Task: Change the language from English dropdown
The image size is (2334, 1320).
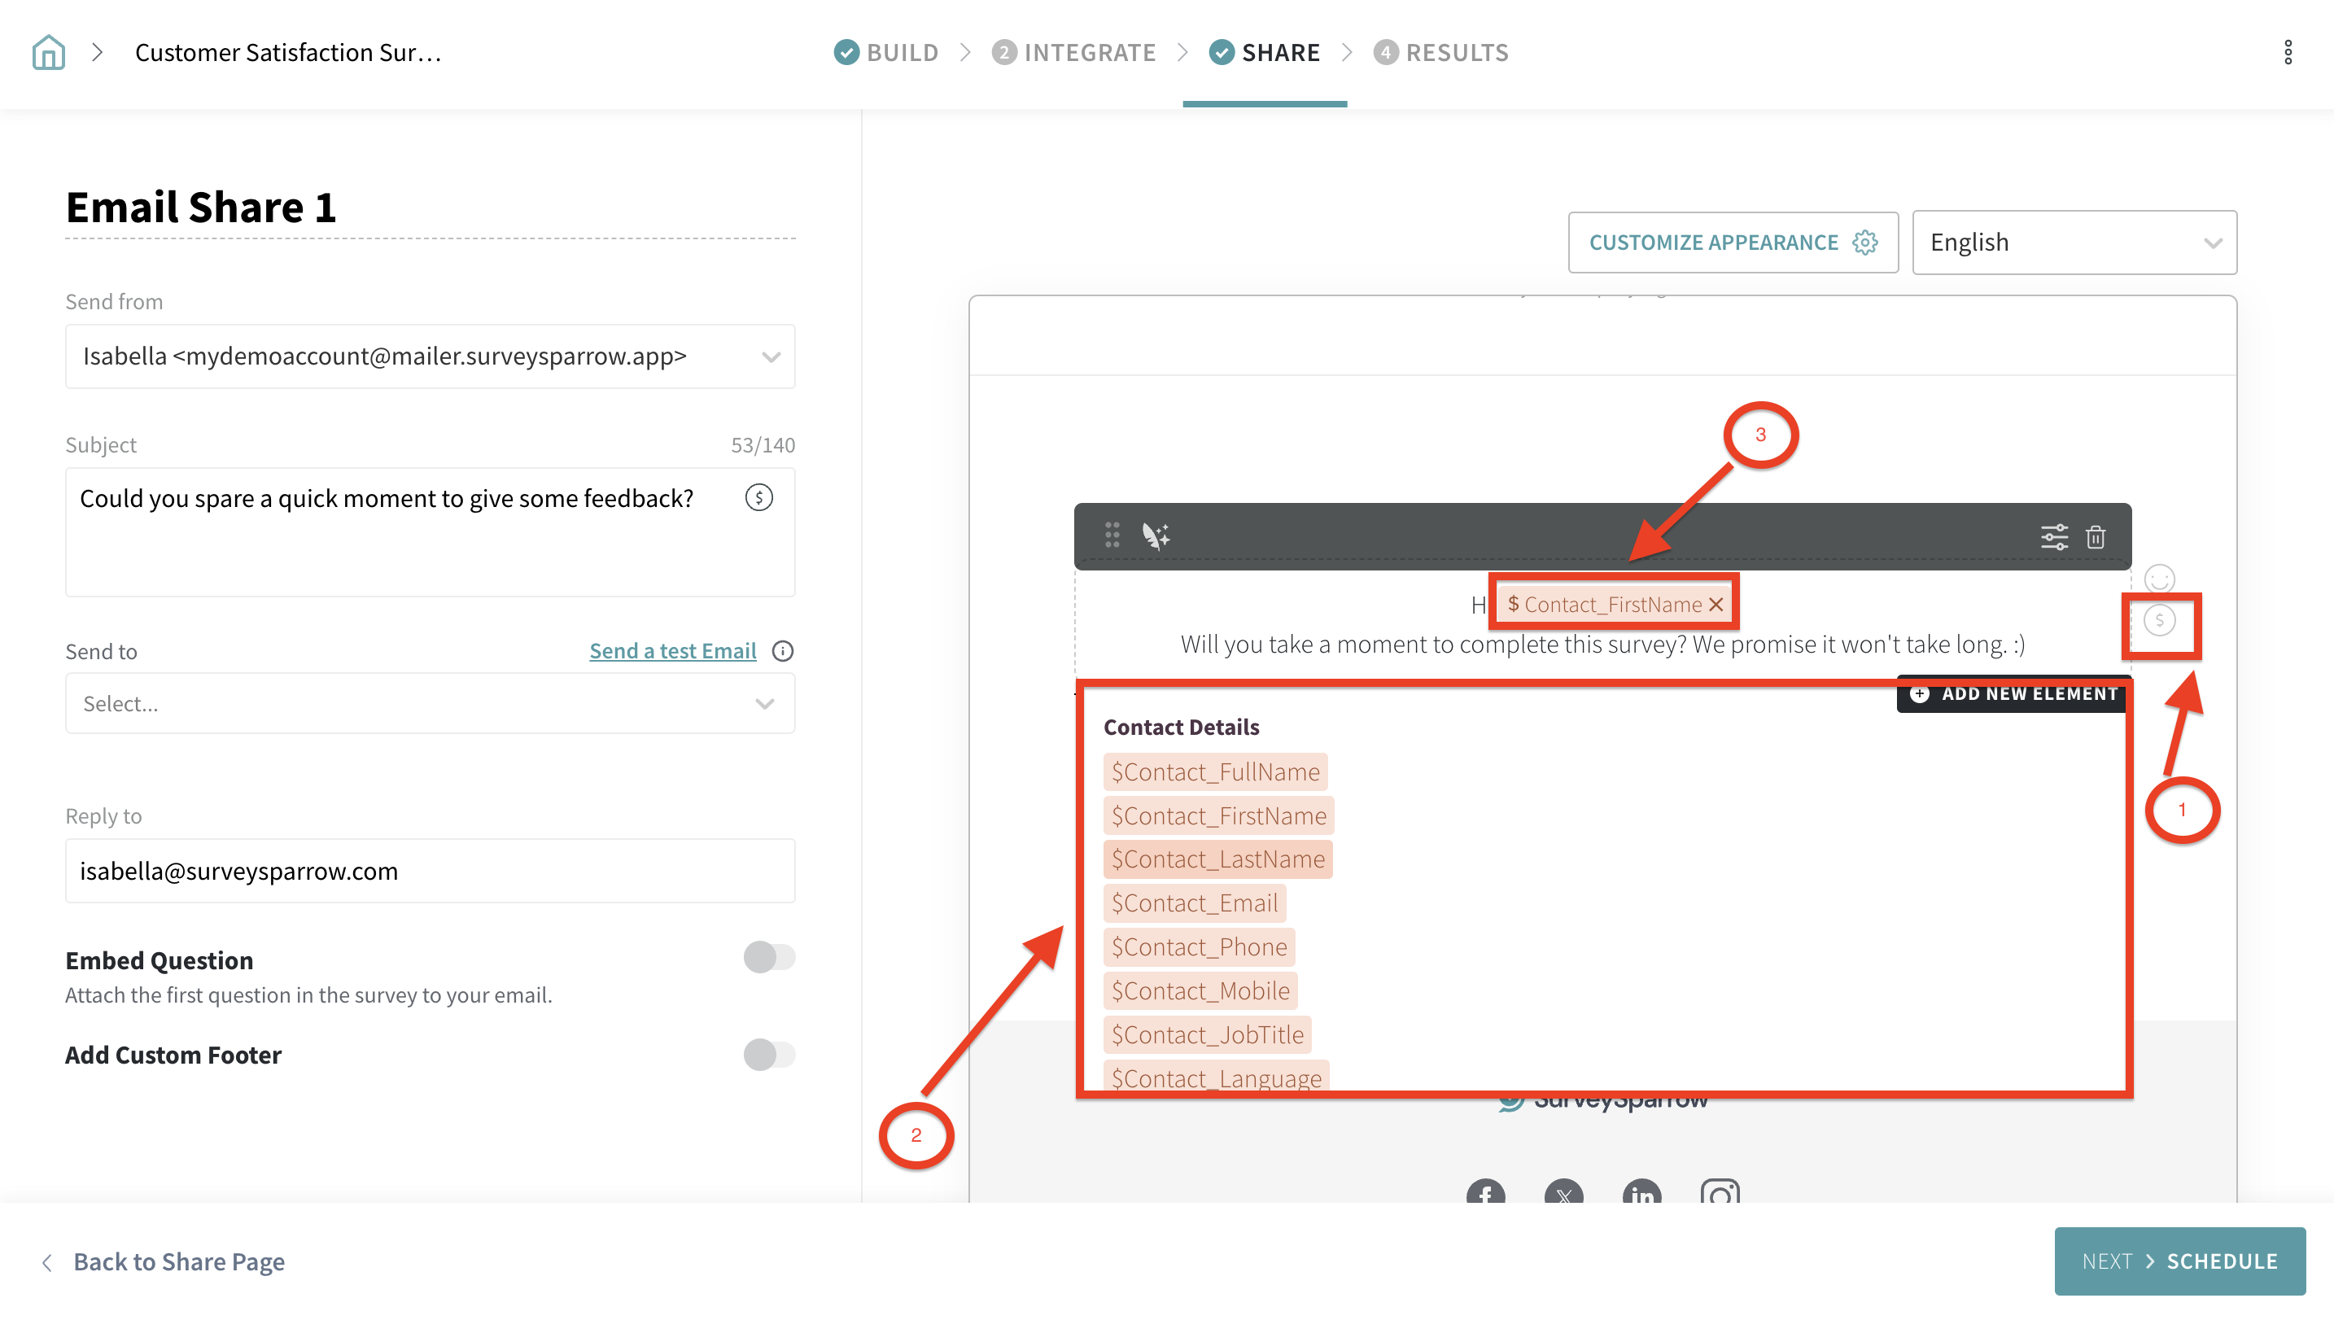Action: click(2074, 242)
